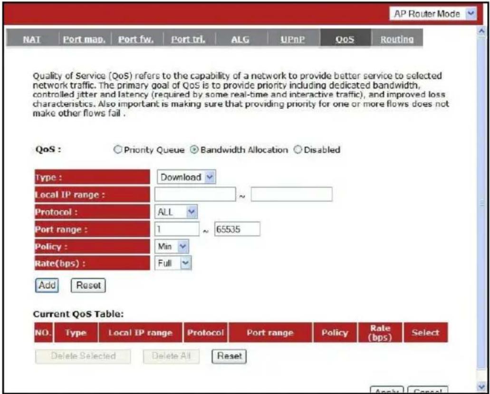Expand the Policy Min dropdown
Viewport: 490px width, 394px height.
pos(172,247)
